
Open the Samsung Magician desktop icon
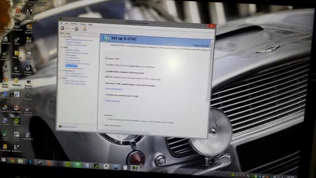[x=28, y=112]
